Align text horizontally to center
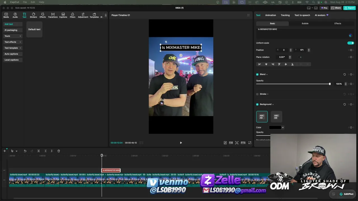 (266, 64)
